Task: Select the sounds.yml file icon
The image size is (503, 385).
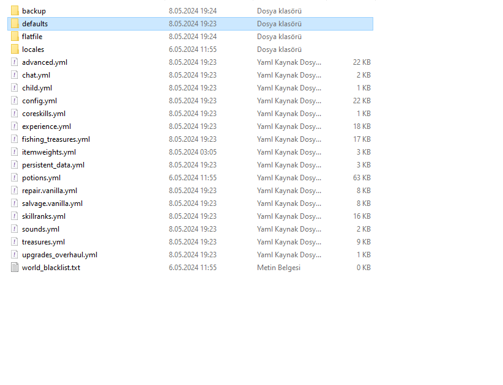Action: pos(15,229)
